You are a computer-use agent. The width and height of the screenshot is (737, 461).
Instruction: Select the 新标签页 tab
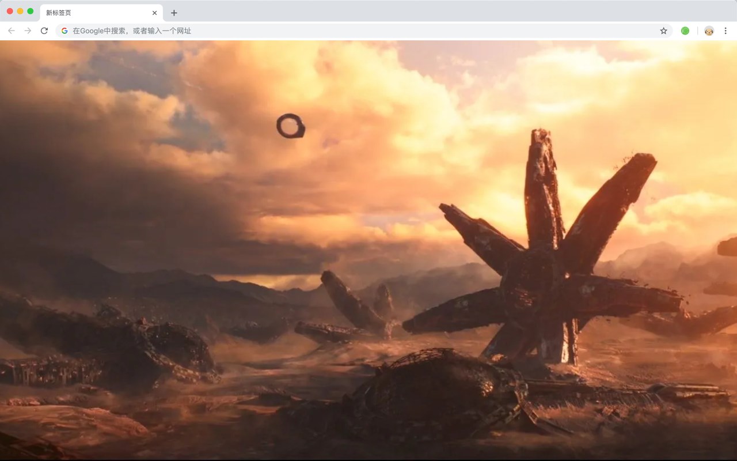click(x=101, y=13)
